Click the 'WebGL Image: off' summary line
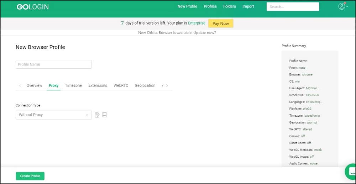The height and width of the screenshot is (184, 356). pos(302,157)
